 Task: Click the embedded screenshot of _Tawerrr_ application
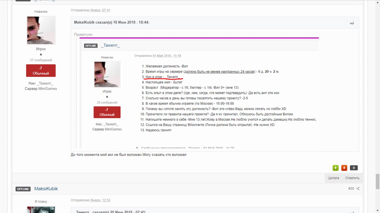[x=197, y=93]
